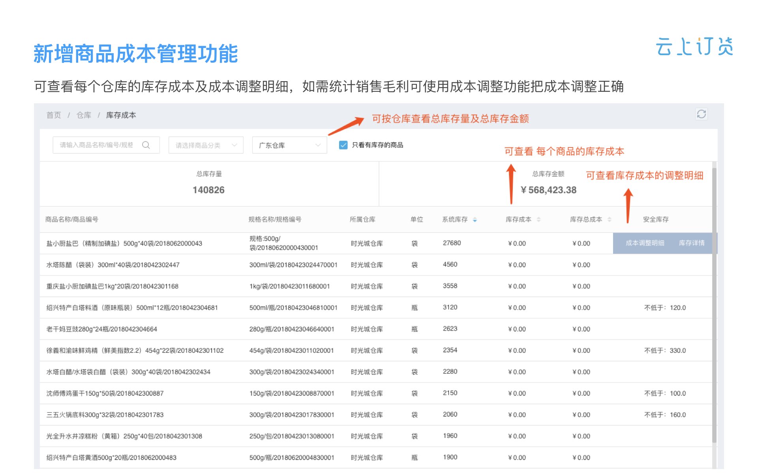Click safety stock 不低于：100.0
The height and width of the screenshot is (473, 758).
[x=665, y=393]
